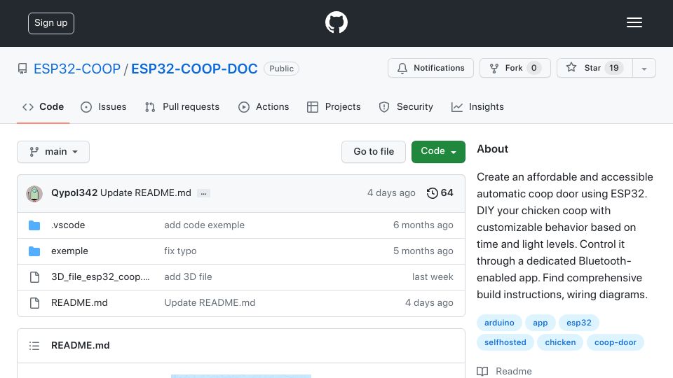The image size is (673, 378).
Task: Click the GitHub logo in header
Action: click(336, 22)
